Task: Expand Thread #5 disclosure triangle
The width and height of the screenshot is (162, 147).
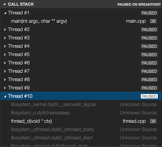Action: click(5, 55)
